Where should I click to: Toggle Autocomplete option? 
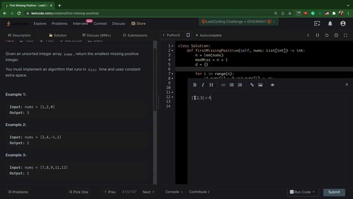click(x=208, y=35)
